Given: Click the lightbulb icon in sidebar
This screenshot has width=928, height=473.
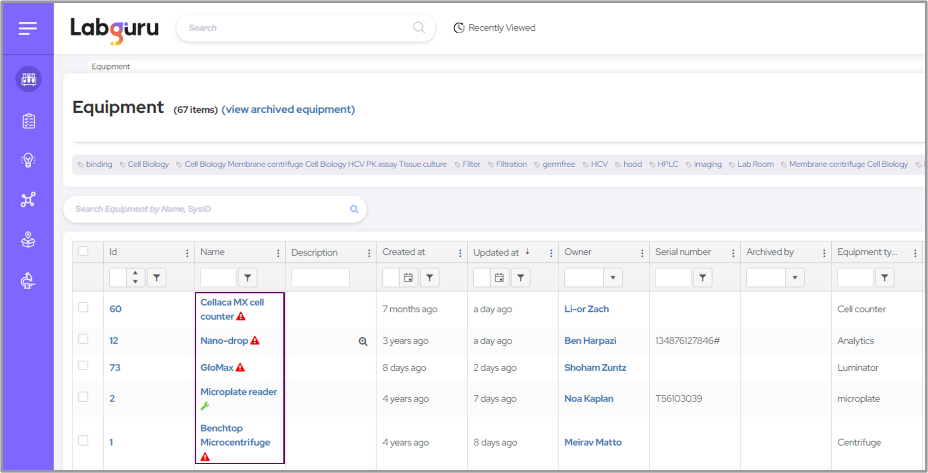Looking at the screenshot, I should click(28, 160).
